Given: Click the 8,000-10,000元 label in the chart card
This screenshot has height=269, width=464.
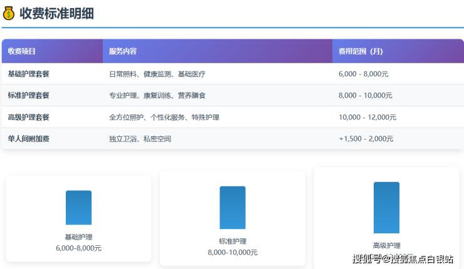Looking at the screenshot, I should tap(233, 253).
